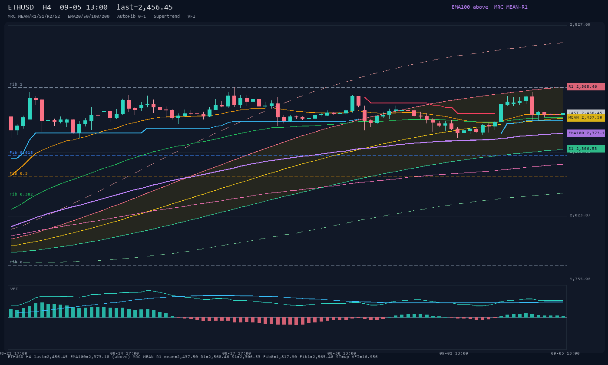Click the VFI legend entry in header
Image resolution: width=608 pixels, height=365 pixels.
pos(192,17)
